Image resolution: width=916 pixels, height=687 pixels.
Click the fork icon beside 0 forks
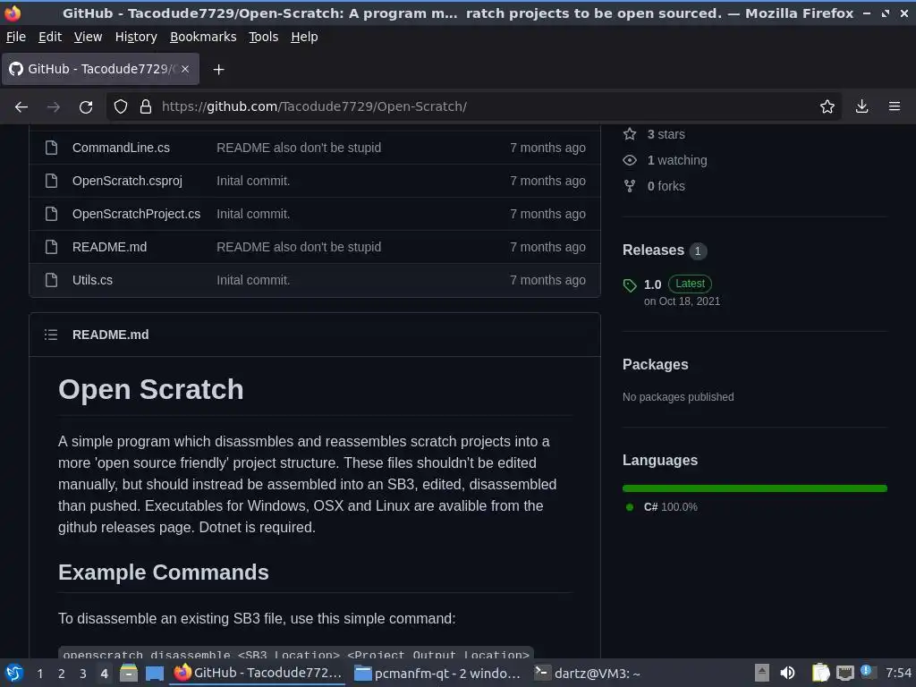tap(630, 186)
